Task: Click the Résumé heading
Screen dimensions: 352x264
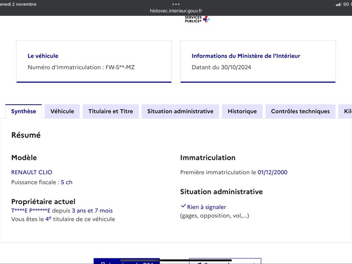Action: pyautogui.click(x=26, y=135)
